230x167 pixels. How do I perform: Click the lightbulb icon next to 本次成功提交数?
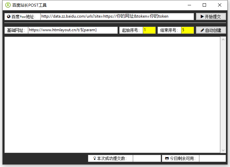[95, 158]
